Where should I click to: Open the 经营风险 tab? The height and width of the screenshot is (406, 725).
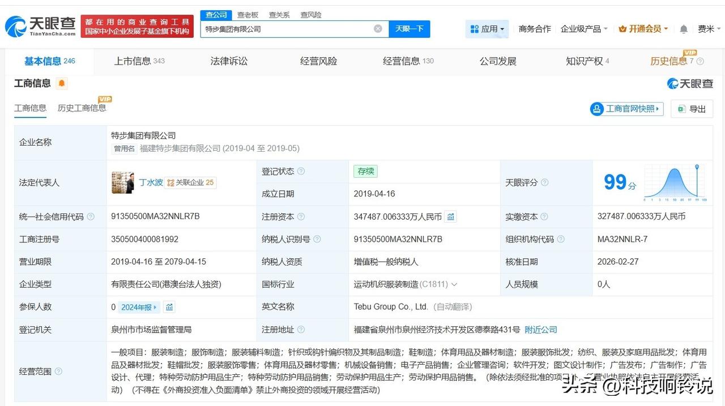318,61
